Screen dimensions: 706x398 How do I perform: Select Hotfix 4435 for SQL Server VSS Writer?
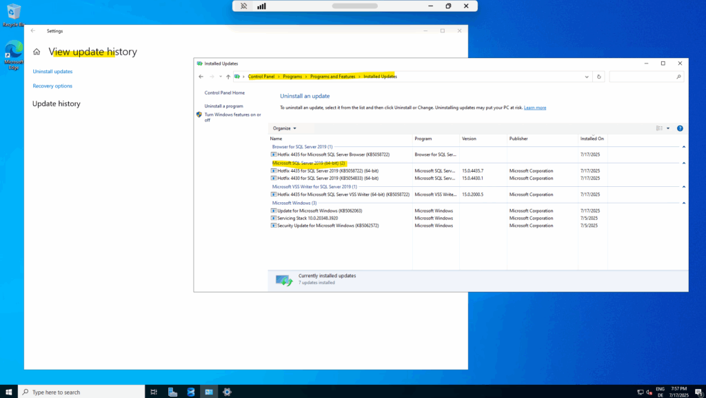pyautogui.click(x=340, y=195)
